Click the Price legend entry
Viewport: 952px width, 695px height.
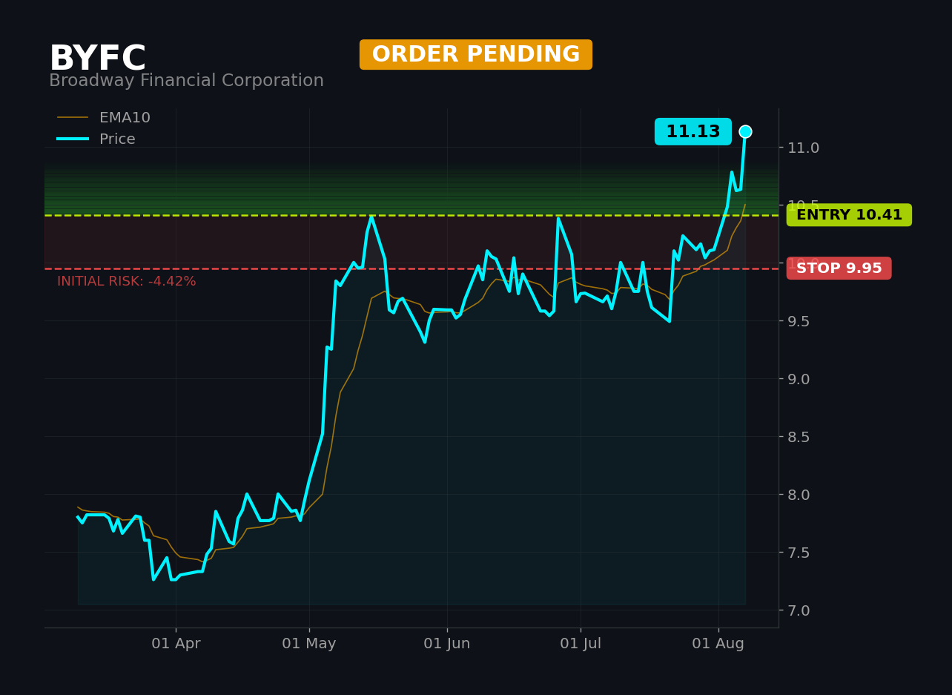(x=96, y=139)
